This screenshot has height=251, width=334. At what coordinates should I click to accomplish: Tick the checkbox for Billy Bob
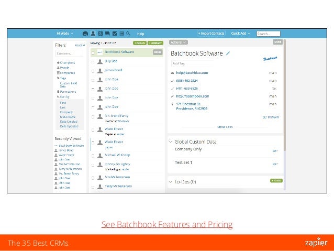tap(93, 62)
